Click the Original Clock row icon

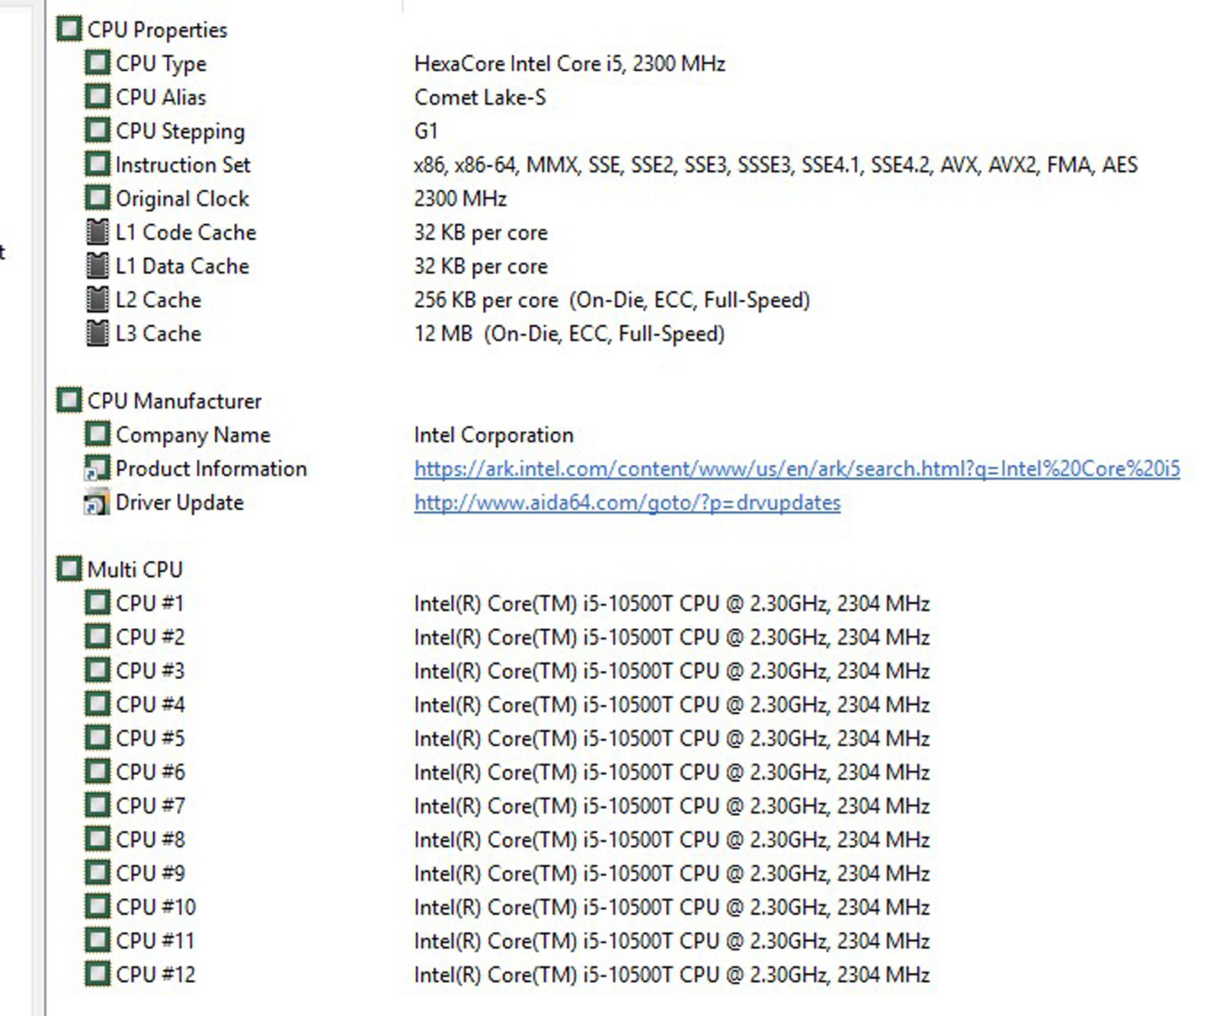97,198
